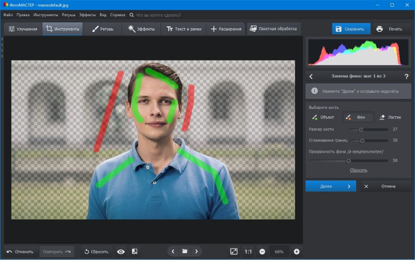The height and width of the screenshot is (260, 415).
Task: Go to the previous photo arrow
Action: tap(173, 251)
